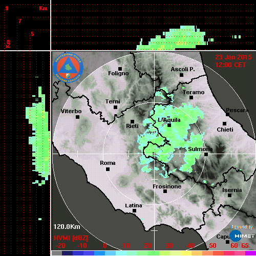The height and width of the screenshot is (256, 256).
Task: Select the 50 value on dBZ scale
Action: [212, 246]
